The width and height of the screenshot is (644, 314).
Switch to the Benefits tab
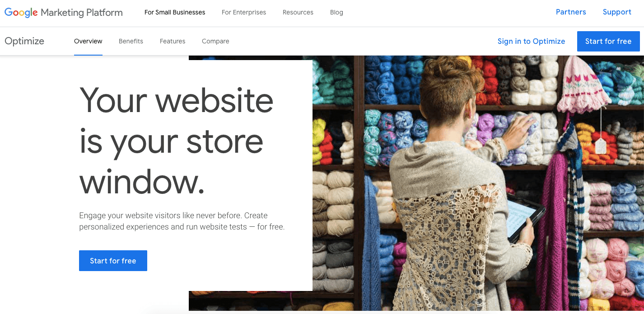point(131,41)
